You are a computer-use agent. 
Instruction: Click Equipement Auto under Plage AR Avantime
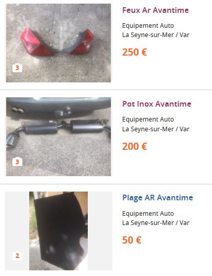point(148,214)
